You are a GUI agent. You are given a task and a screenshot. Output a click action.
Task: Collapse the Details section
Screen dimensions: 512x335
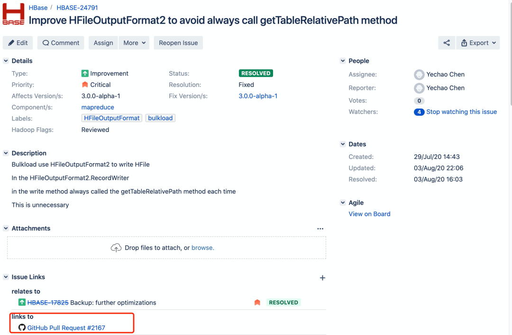6,61
